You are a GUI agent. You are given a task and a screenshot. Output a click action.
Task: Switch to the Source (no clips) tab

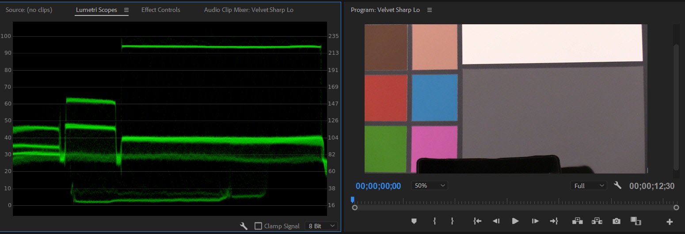pyautogui.click(x=29, y=10)
